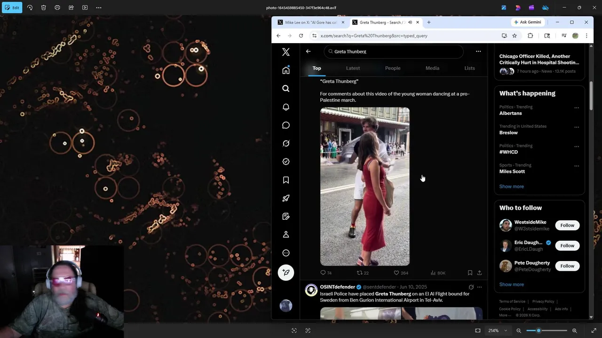Fit image to window in Photos
Viewport: 602px width, 338px height.
[478, 330]
